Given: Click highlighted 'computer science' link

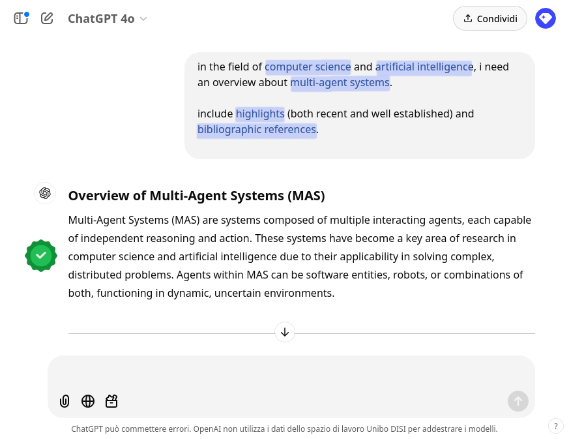Looking at the screenshot, I should coord(308,67).
